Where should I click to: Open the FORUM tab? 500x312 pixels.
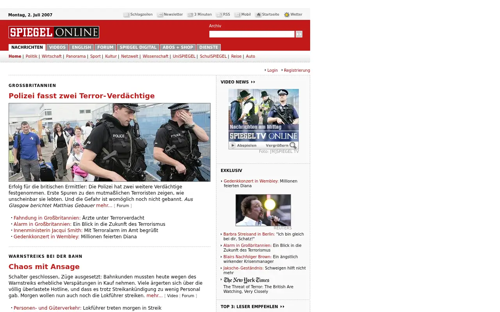pyautogui.click(x=105, y=48)
